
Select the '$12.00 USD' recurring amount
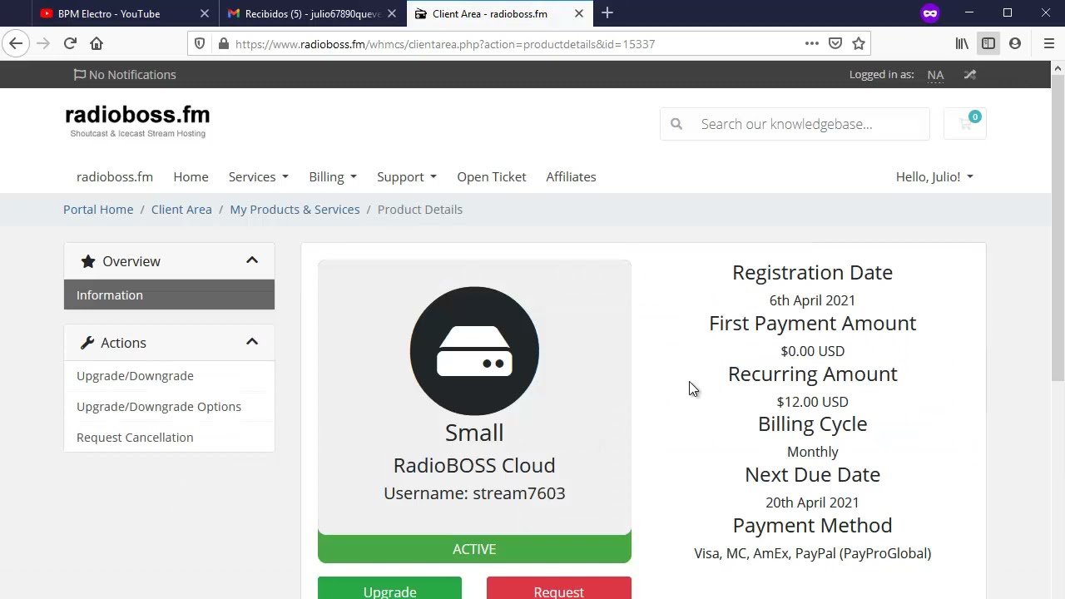pos(812,402)
